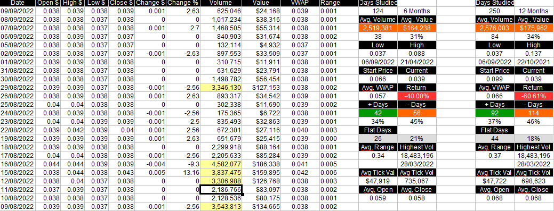554x211 pixels.
Task: Select the orange - Days cell 114
Action: (x=534, y=113)
